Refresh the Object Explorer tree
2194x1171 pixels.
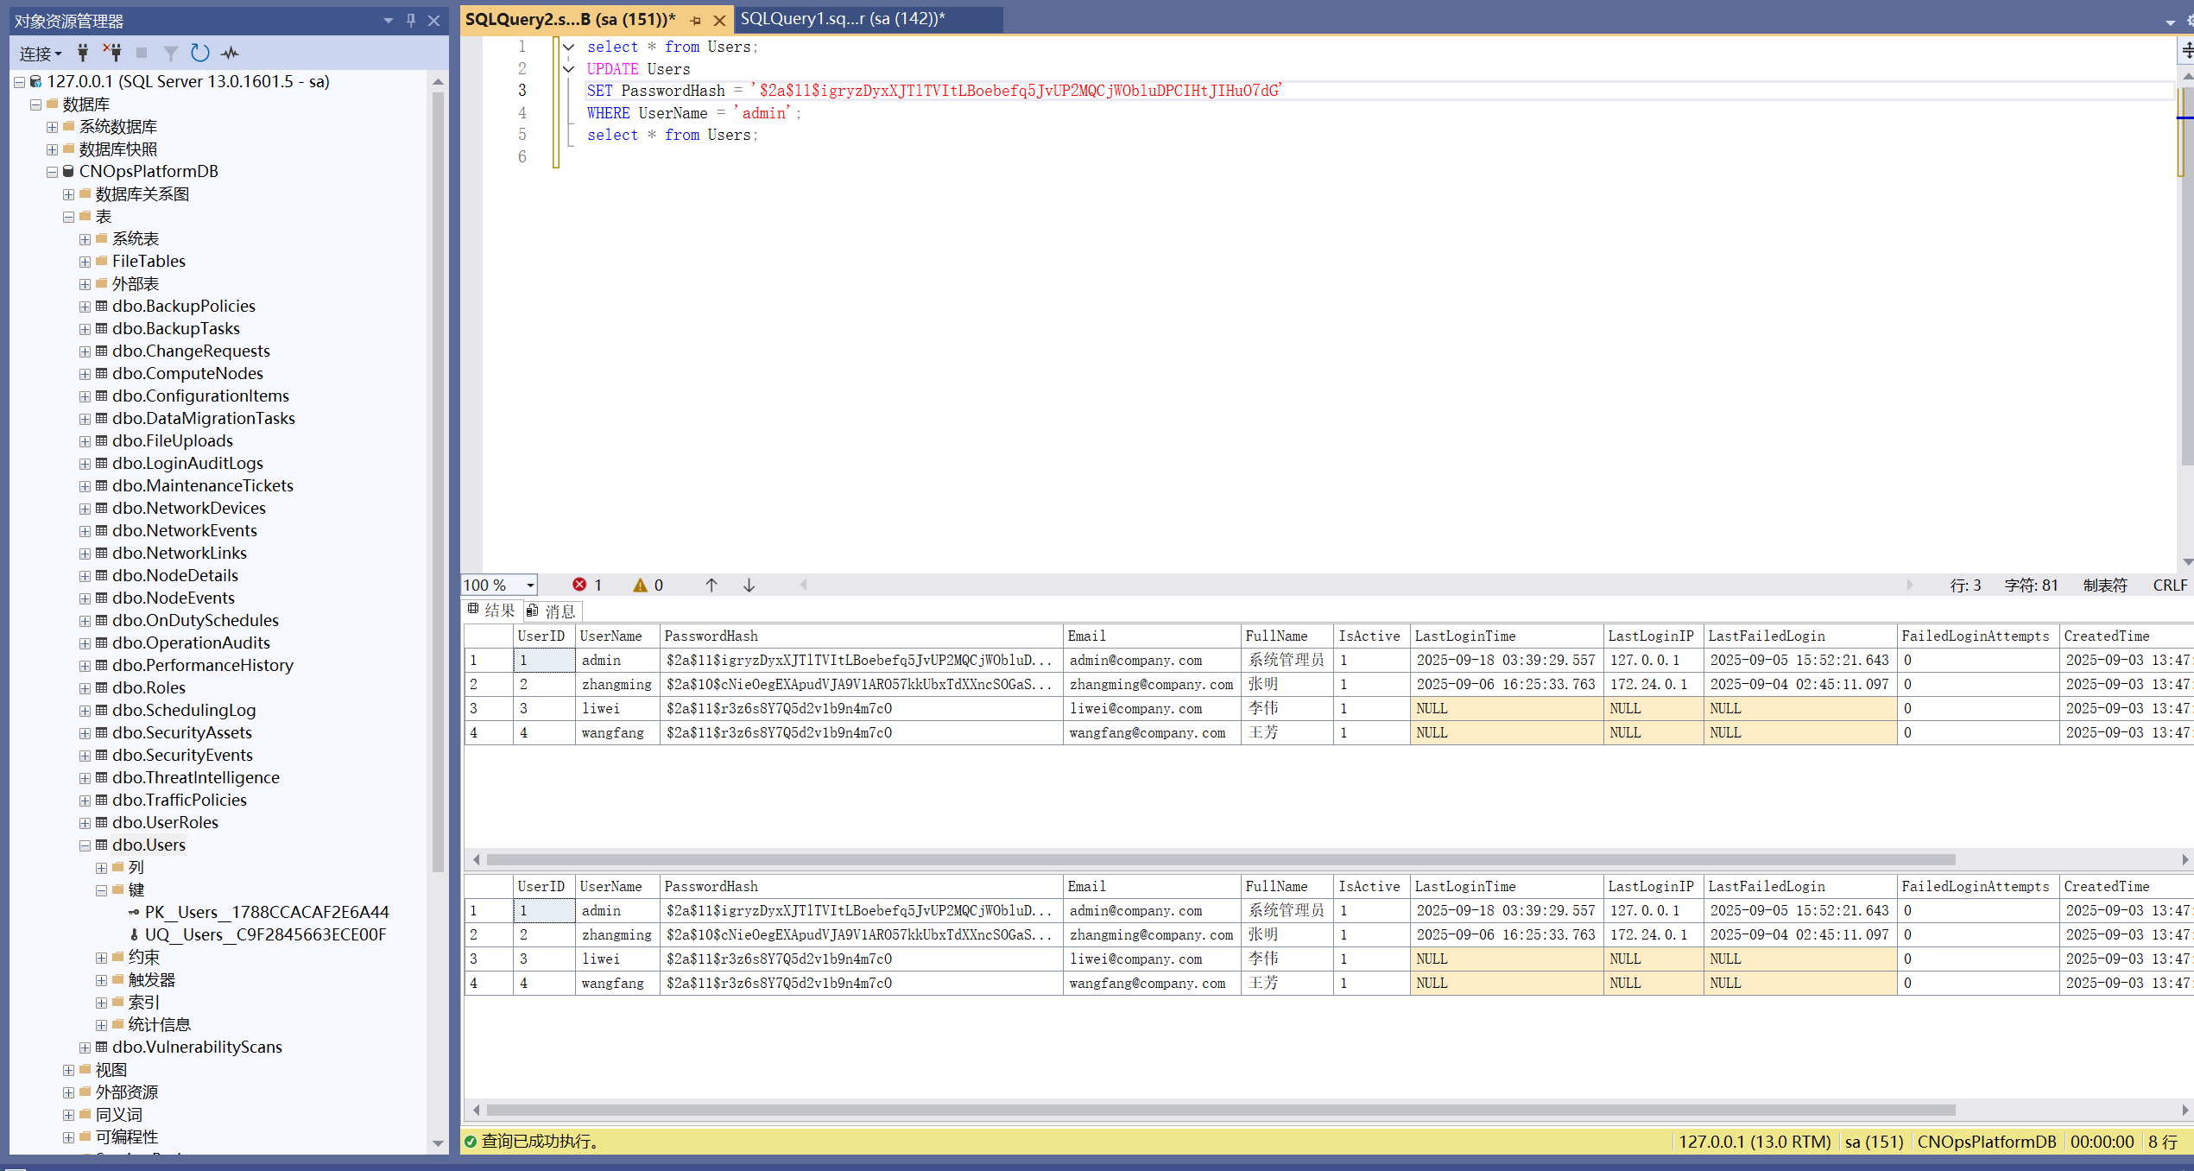coord(200,54)
